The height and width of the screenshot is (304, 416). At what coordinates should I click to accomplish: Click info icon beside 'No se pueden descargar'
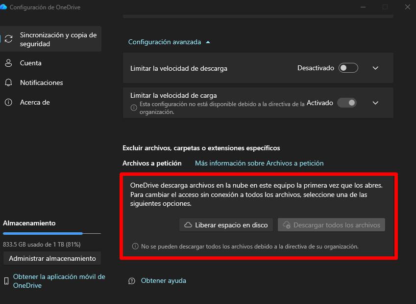(x=135, y=247)
